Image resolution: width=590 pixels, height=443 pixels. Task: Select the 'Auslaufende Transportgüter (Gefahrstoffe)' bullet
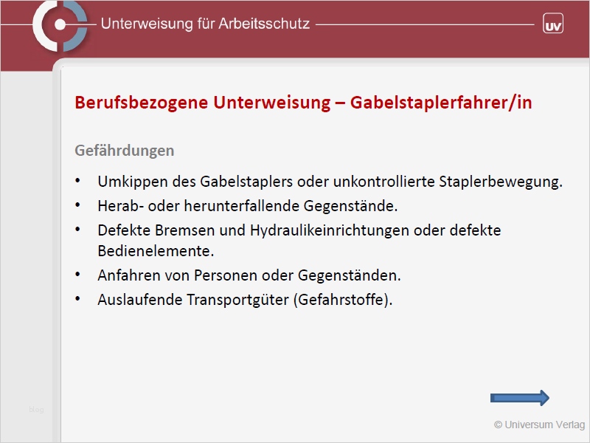[x=245, y=300]
